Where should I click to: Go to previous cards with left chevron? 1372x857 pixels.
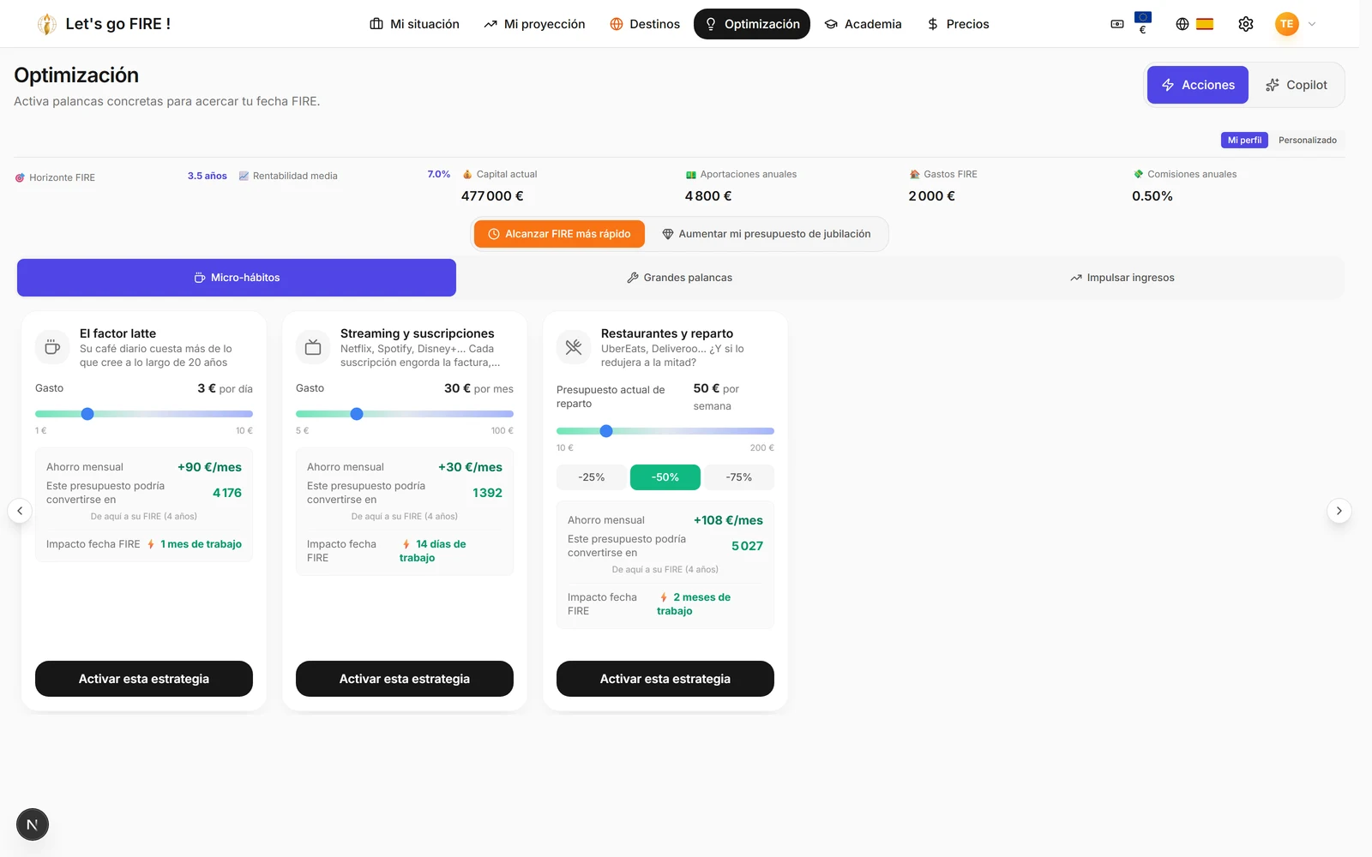point(20,511)
